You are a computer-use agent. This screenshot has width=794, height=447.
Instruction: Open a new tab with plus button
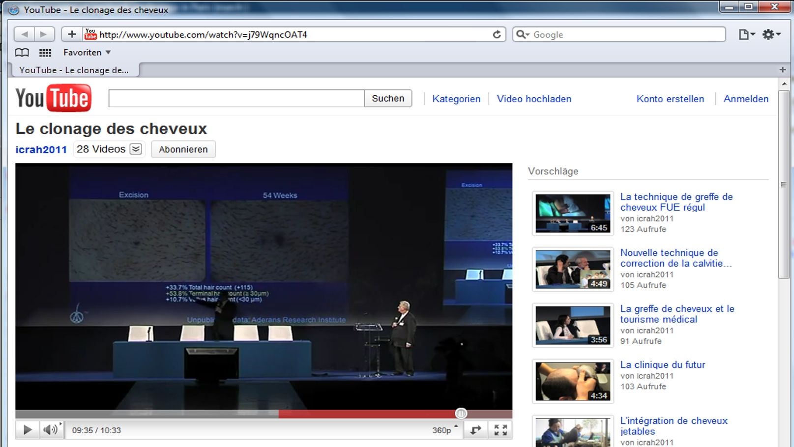click(x=782, y=70)
